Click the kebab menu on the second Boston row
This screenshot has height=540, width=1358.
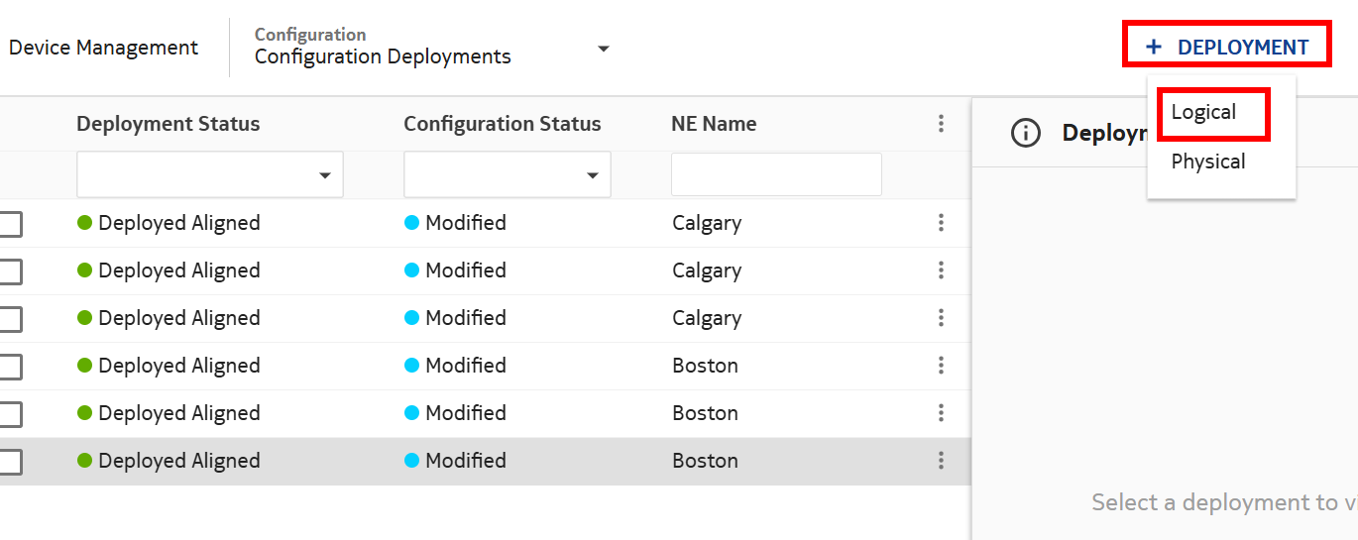[941, 413]
